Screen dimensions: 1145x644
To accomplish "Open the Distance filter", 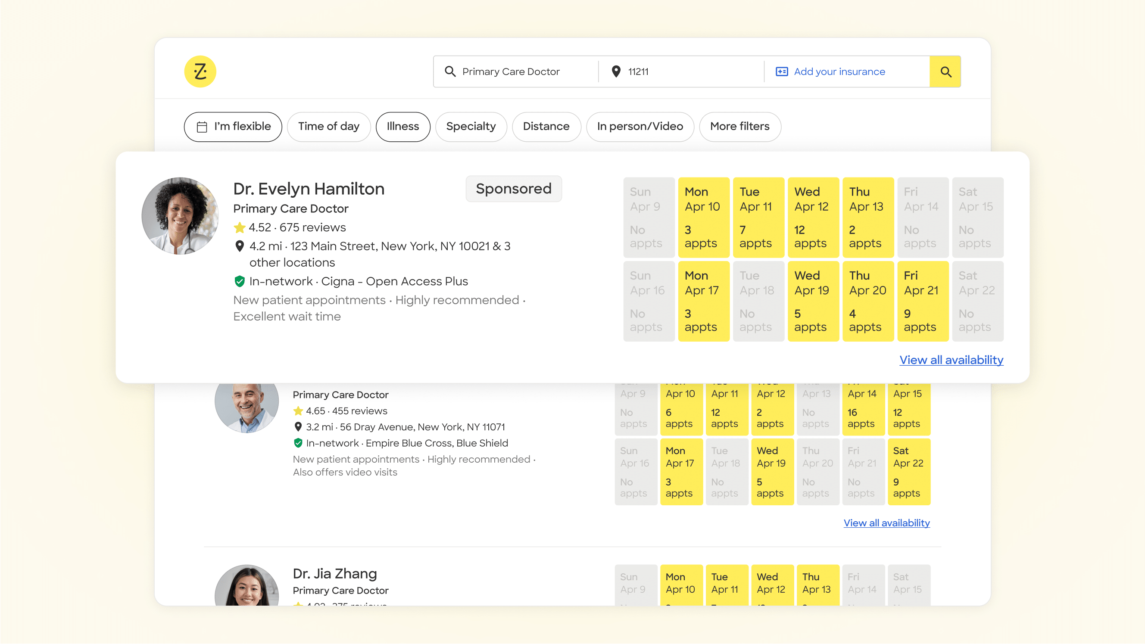I will click(x=546, y=127).
